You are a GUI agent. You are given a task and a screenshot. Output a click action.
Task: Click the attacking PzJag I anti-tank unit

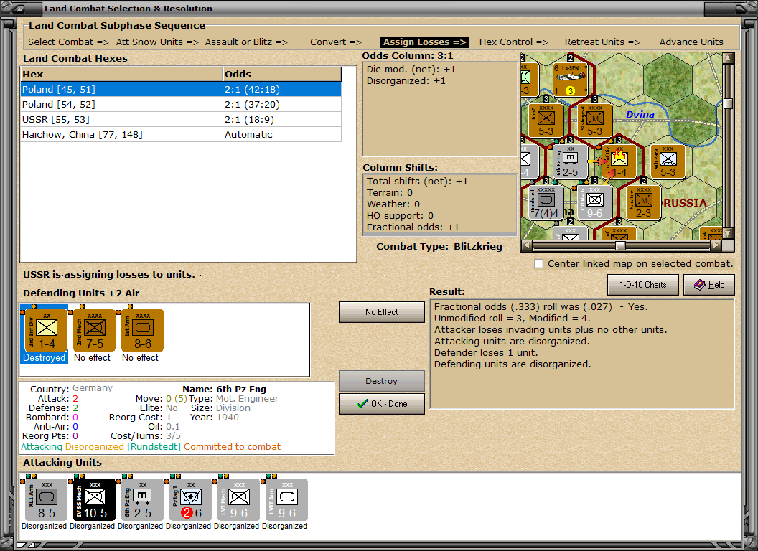190,500
